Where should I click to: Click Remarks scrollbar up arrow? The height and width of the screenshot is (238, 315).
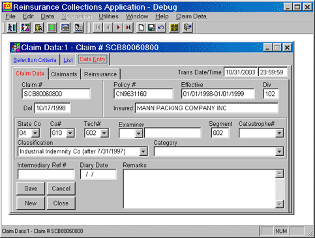[x=279, y=173]
